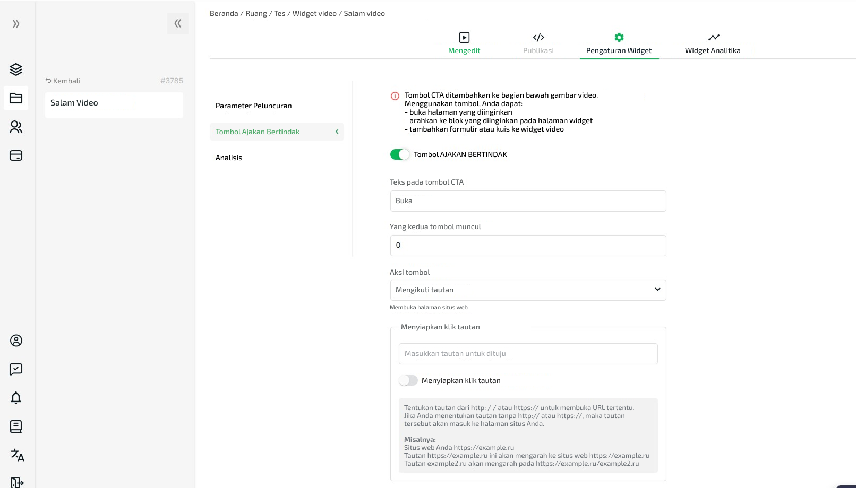Open the profile circle icon
This screenshot has width=856, height=488.
coord(16,341)
